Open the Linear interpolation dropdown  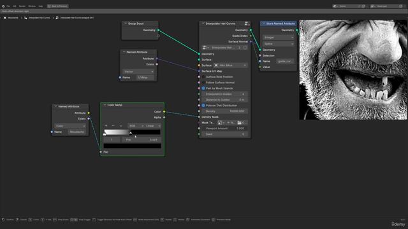click(153, 126)
